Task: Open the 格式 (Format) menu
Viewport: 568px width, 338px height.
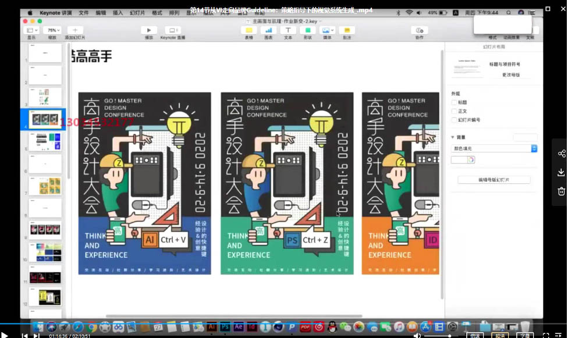Action: coord(157,13)
